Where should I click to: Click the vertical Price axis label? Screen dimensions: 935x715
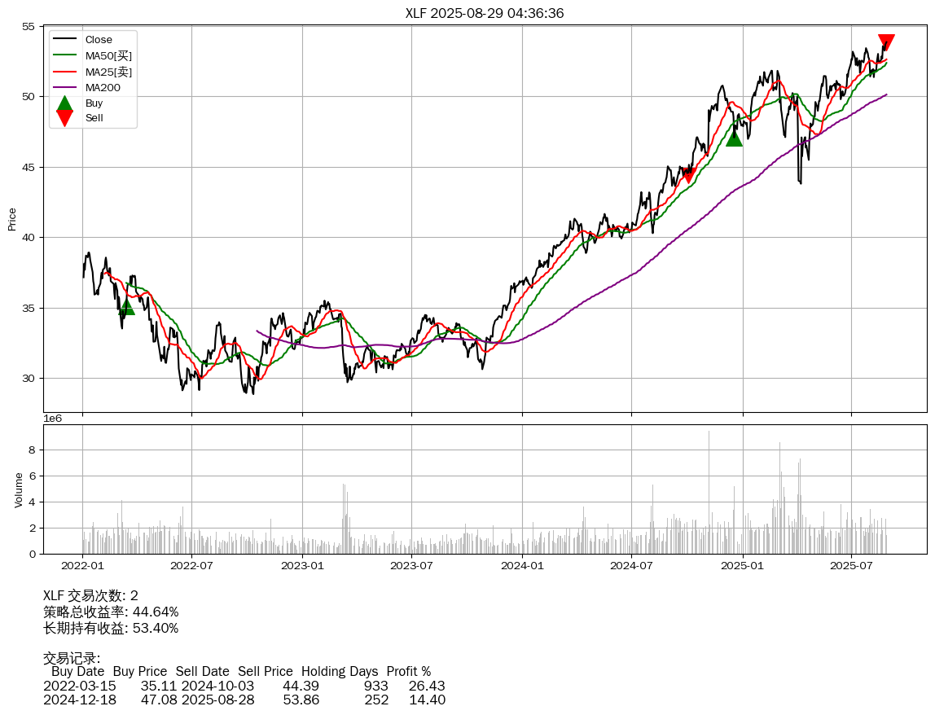click(x=12, y=219)
